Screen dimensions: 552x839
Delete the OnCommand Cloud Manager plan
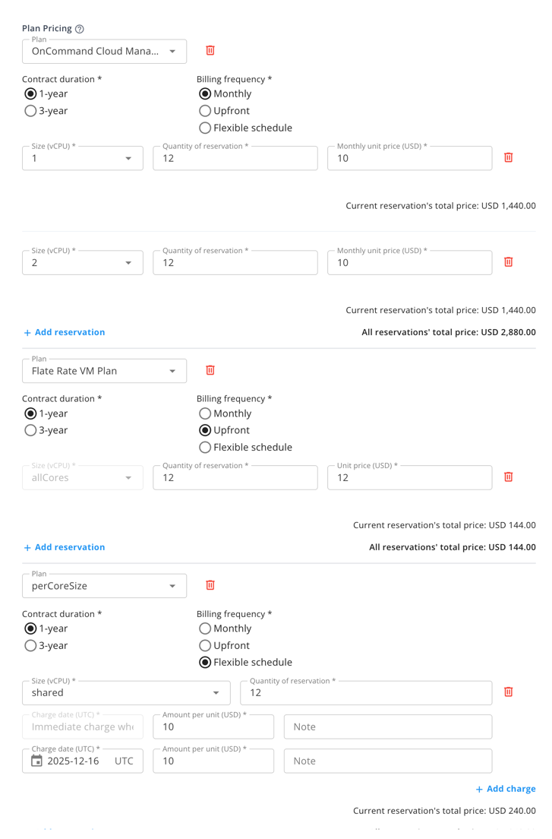coord(210,51)
